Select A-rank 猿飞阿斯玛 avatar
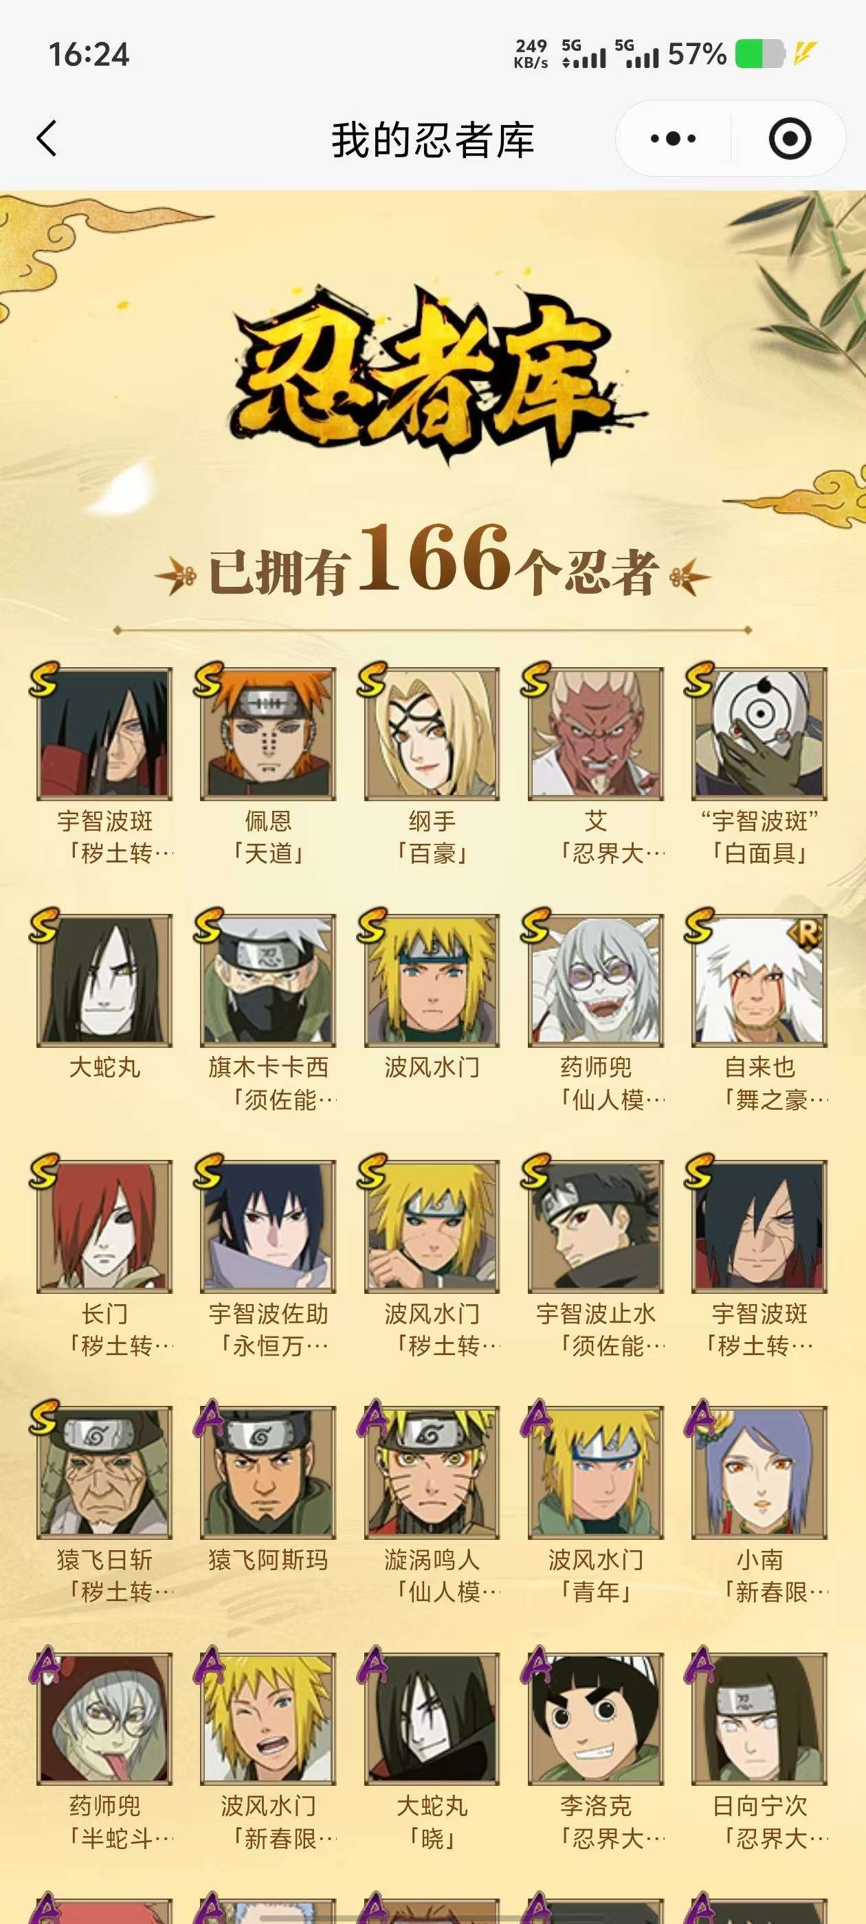 coord(268,1472)
